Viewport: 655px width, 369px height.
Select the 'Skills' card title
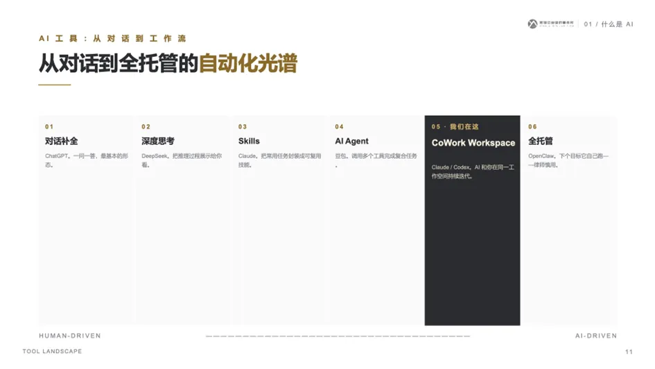tap(249, 141)
